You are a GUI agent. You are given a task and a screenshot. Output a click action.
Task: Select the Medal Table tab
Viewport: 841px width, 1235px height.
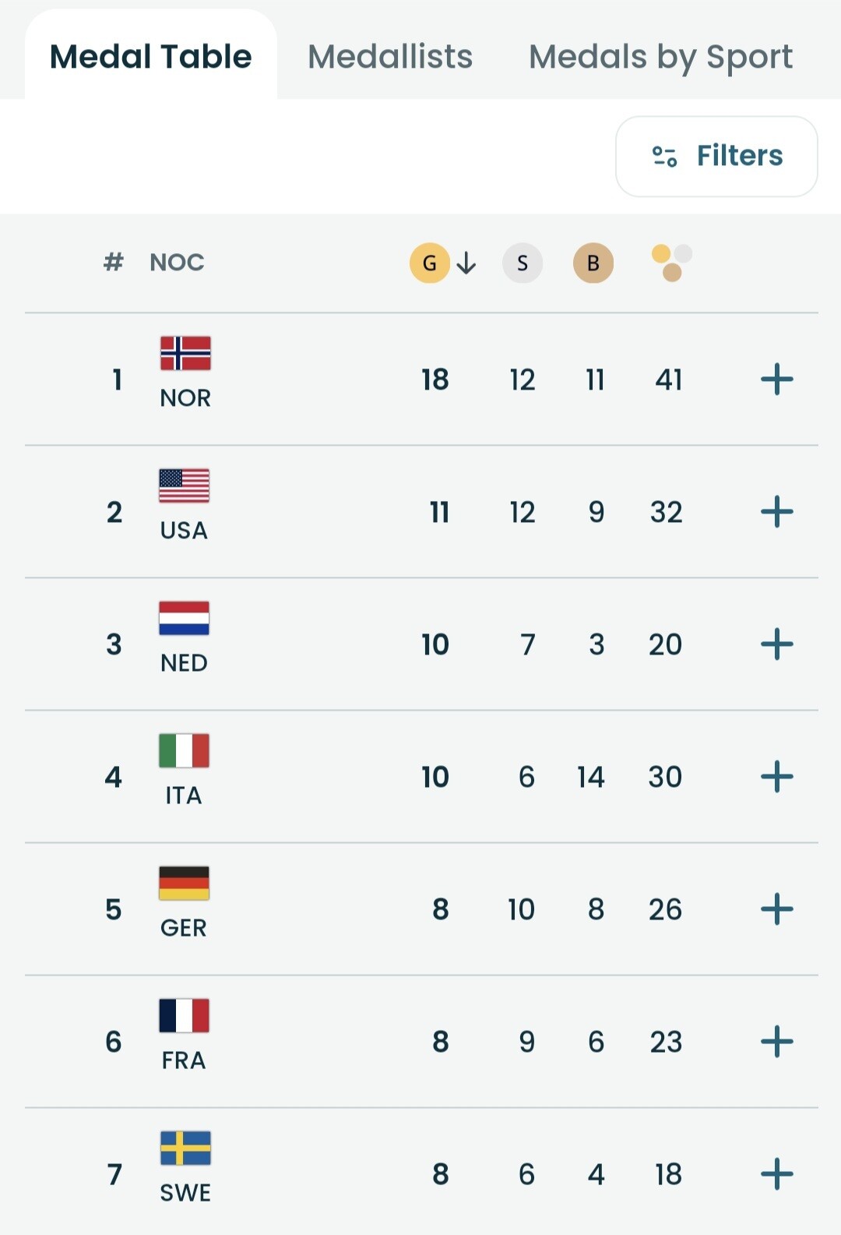tap(151, 57)
